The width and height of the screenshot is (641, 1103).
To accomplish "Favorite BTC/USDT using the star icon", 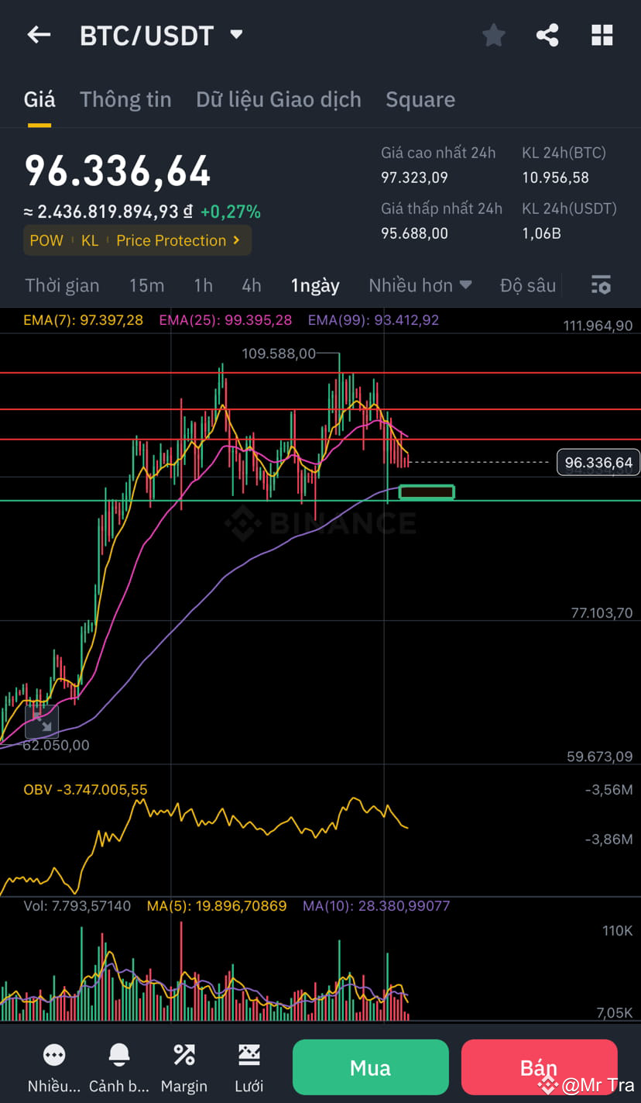I will coord(493,34).
